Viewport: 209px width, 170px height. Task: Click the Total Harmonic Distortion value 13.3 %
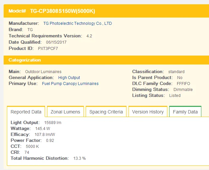tap(79, 158)
